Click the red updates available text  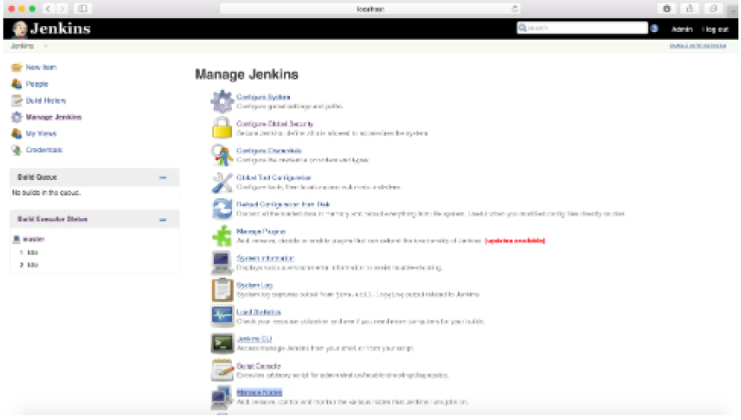point(515,241)
